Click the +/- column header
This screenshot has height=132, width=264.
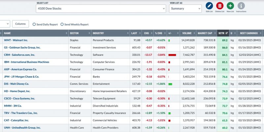(173, 33)
